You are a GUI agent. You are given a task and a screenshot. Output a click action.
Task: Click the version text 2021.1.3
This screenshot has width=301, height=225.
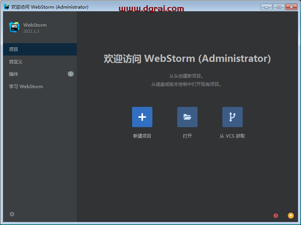point(31,31)
